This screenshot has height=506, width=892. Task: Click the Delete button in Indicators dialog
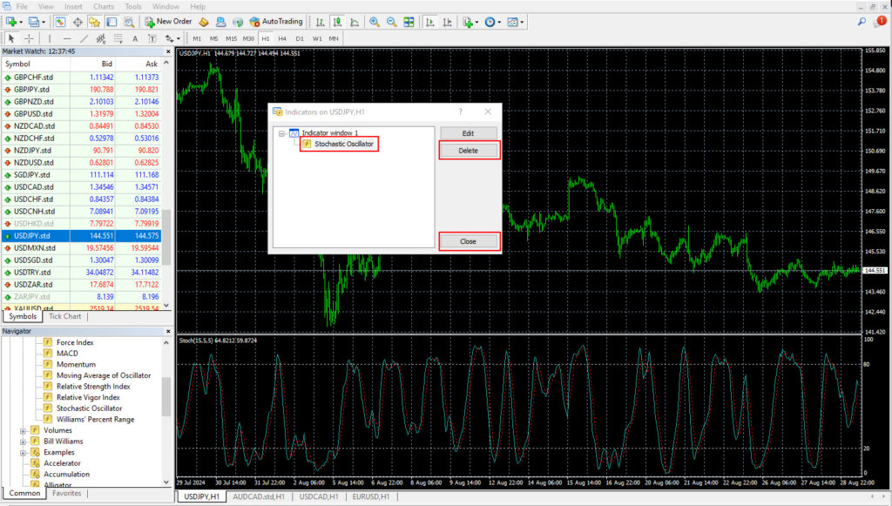click(x=468, y=151)
